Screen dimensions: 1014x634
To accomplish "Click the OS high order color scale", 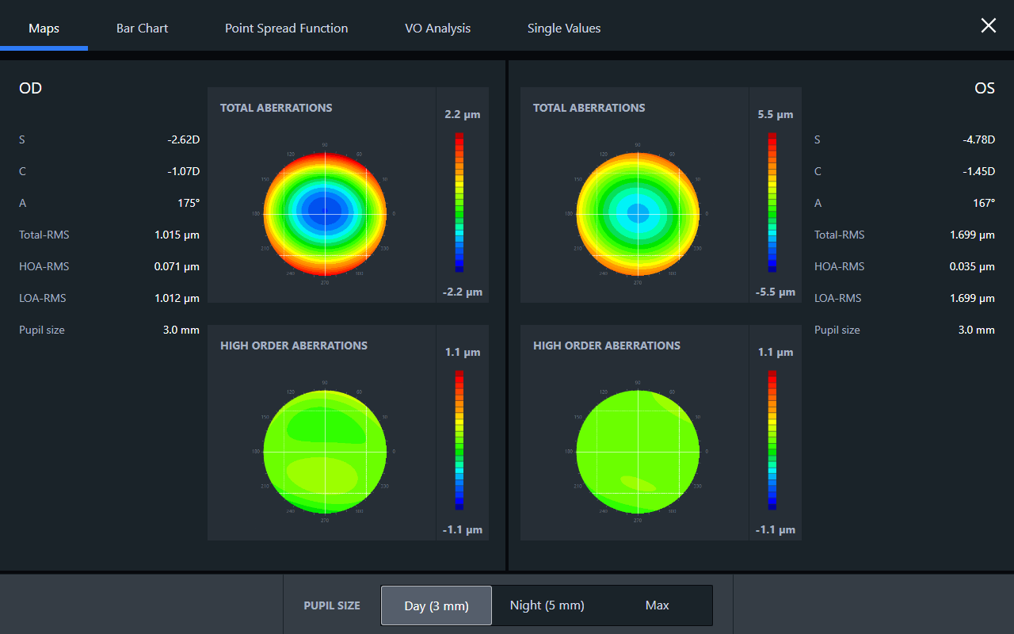I will coord(772,441).
